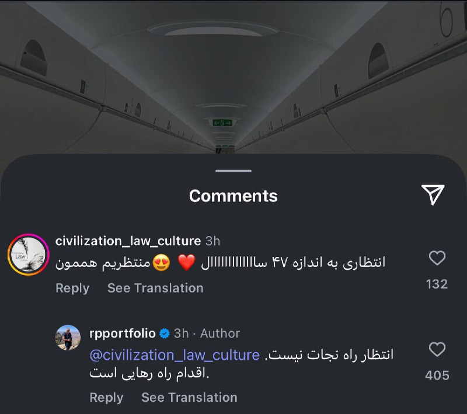The width and height of the screenshot is (467, 414).
Task: Open civilization_law_culture's story-ring avatar
Action: (28, 255)
